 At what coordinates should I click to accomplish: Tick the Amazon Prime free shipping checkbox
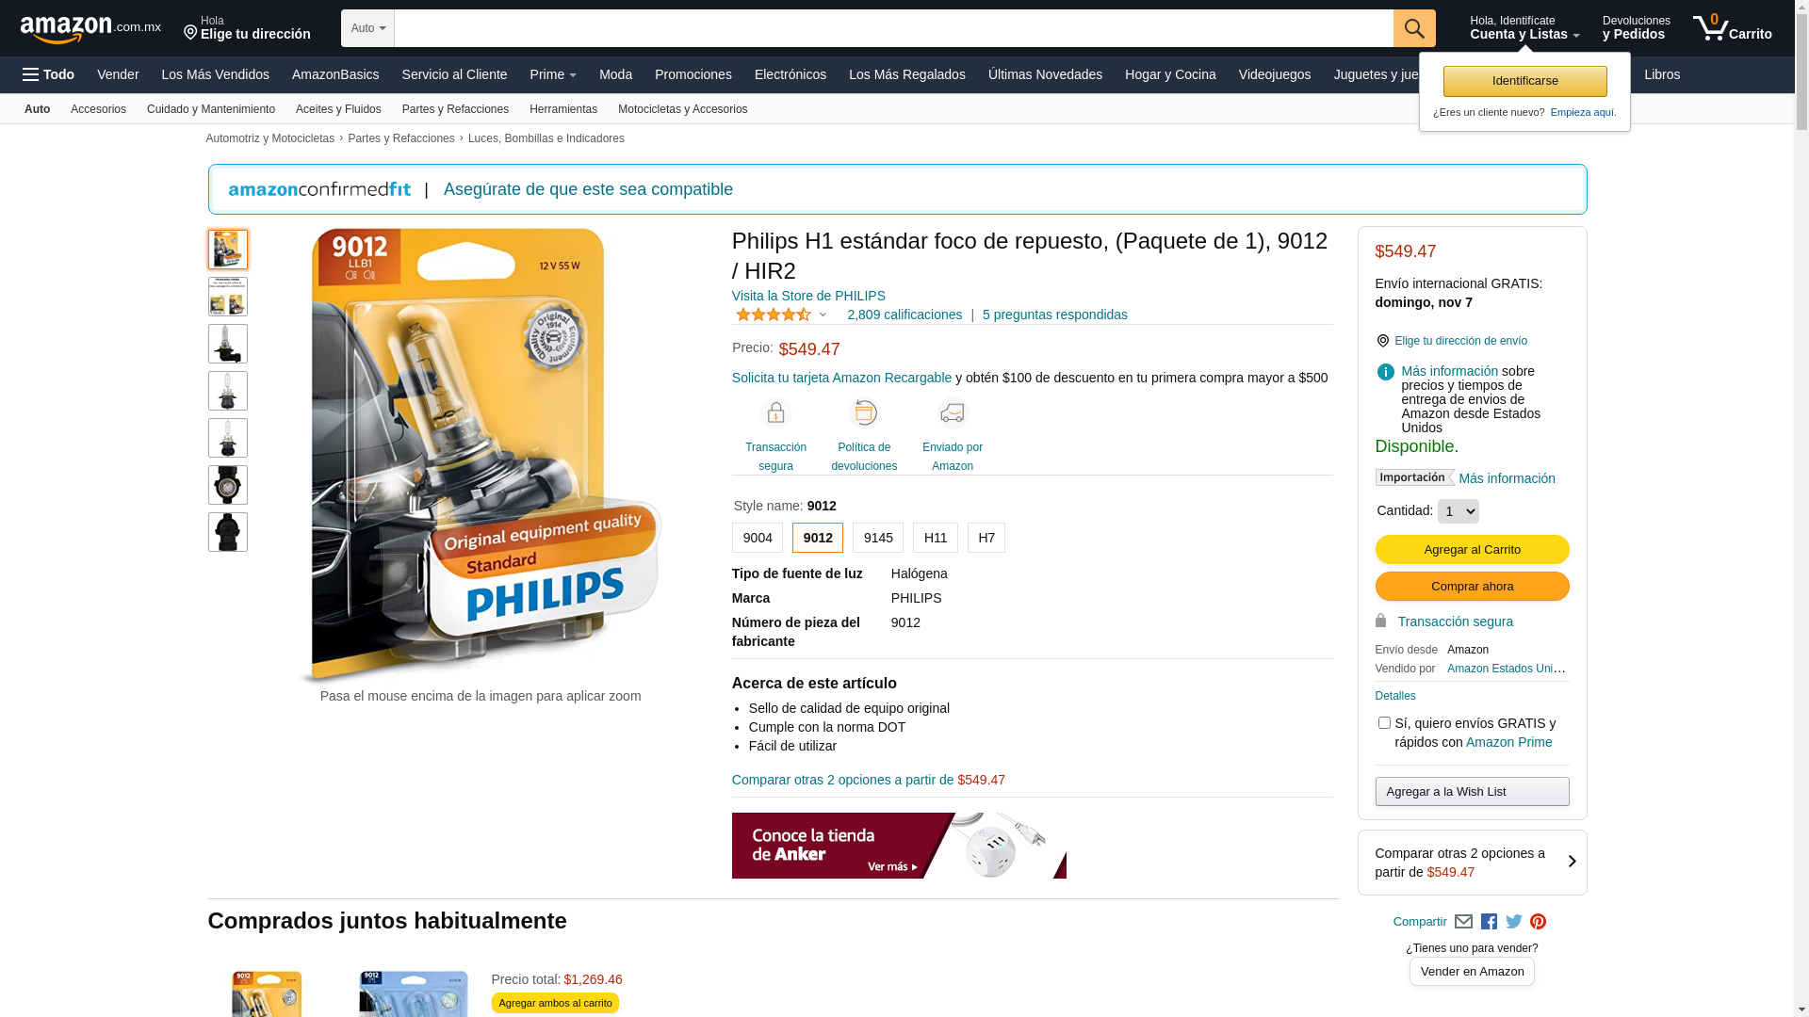[1384, 723]
